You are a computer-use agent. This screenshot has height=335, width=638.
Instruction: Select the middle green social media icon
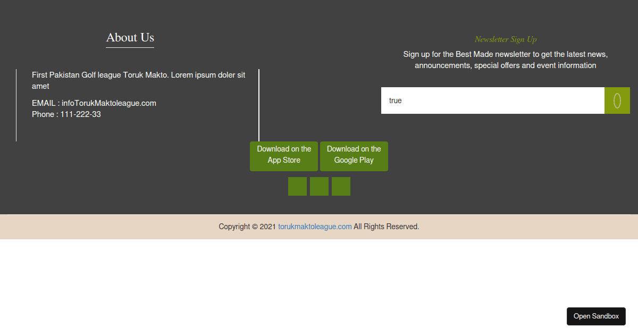(319, 186)
